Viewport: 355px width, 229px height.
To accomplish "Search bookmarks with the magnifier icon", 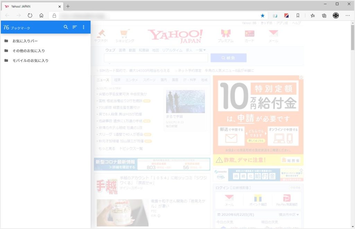I will point(66,27).
